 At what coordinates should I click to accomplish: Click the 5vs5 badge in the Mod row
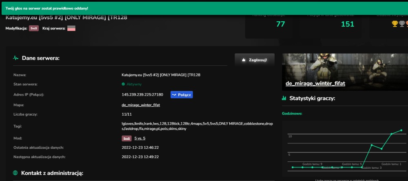(127, 139)
